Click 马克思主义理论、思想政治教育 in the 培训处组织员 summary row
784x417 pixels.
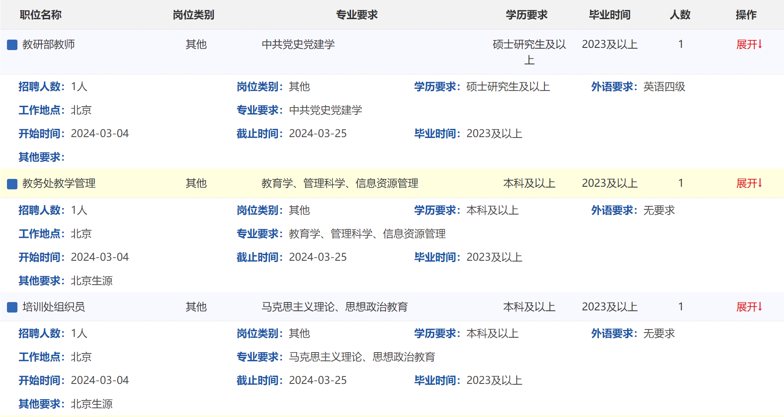(x=335, y=307)
